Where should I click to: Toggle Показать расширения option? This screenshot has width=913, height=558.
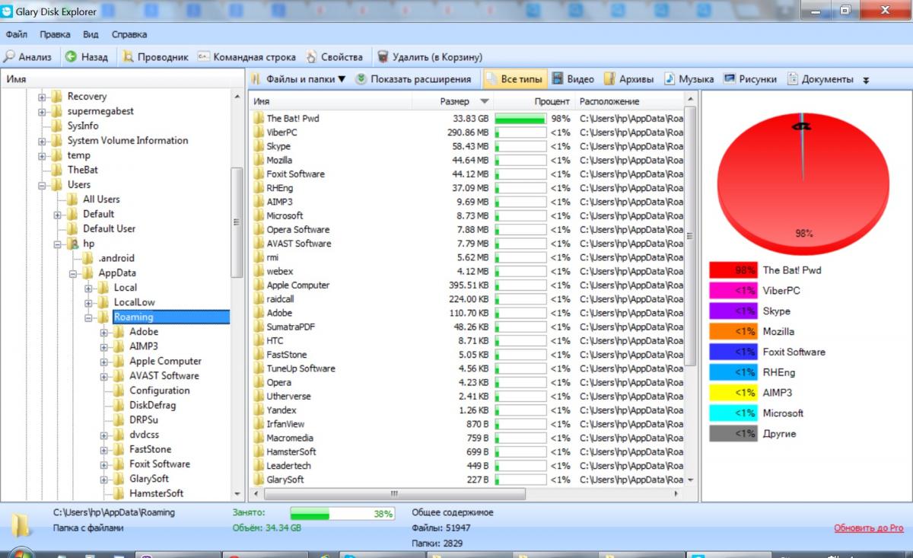click(412, 79)
